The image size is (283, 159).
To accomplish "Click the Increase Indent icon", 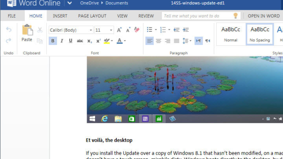I will (x=186, y=30).
